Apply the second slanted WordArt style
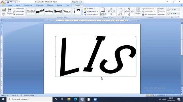This screenshot has height=102, width=183. click(40, 11)
